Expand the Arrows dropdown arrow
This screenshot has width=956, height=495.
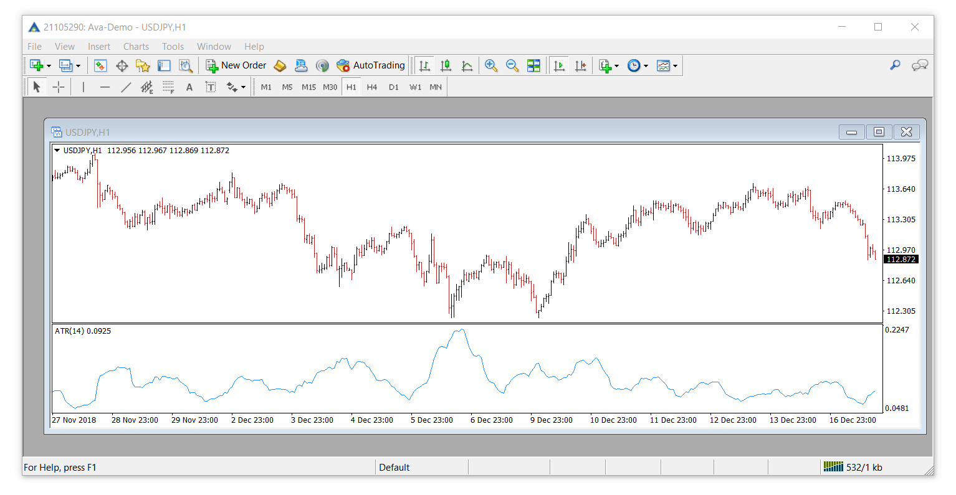coord(243,88)
